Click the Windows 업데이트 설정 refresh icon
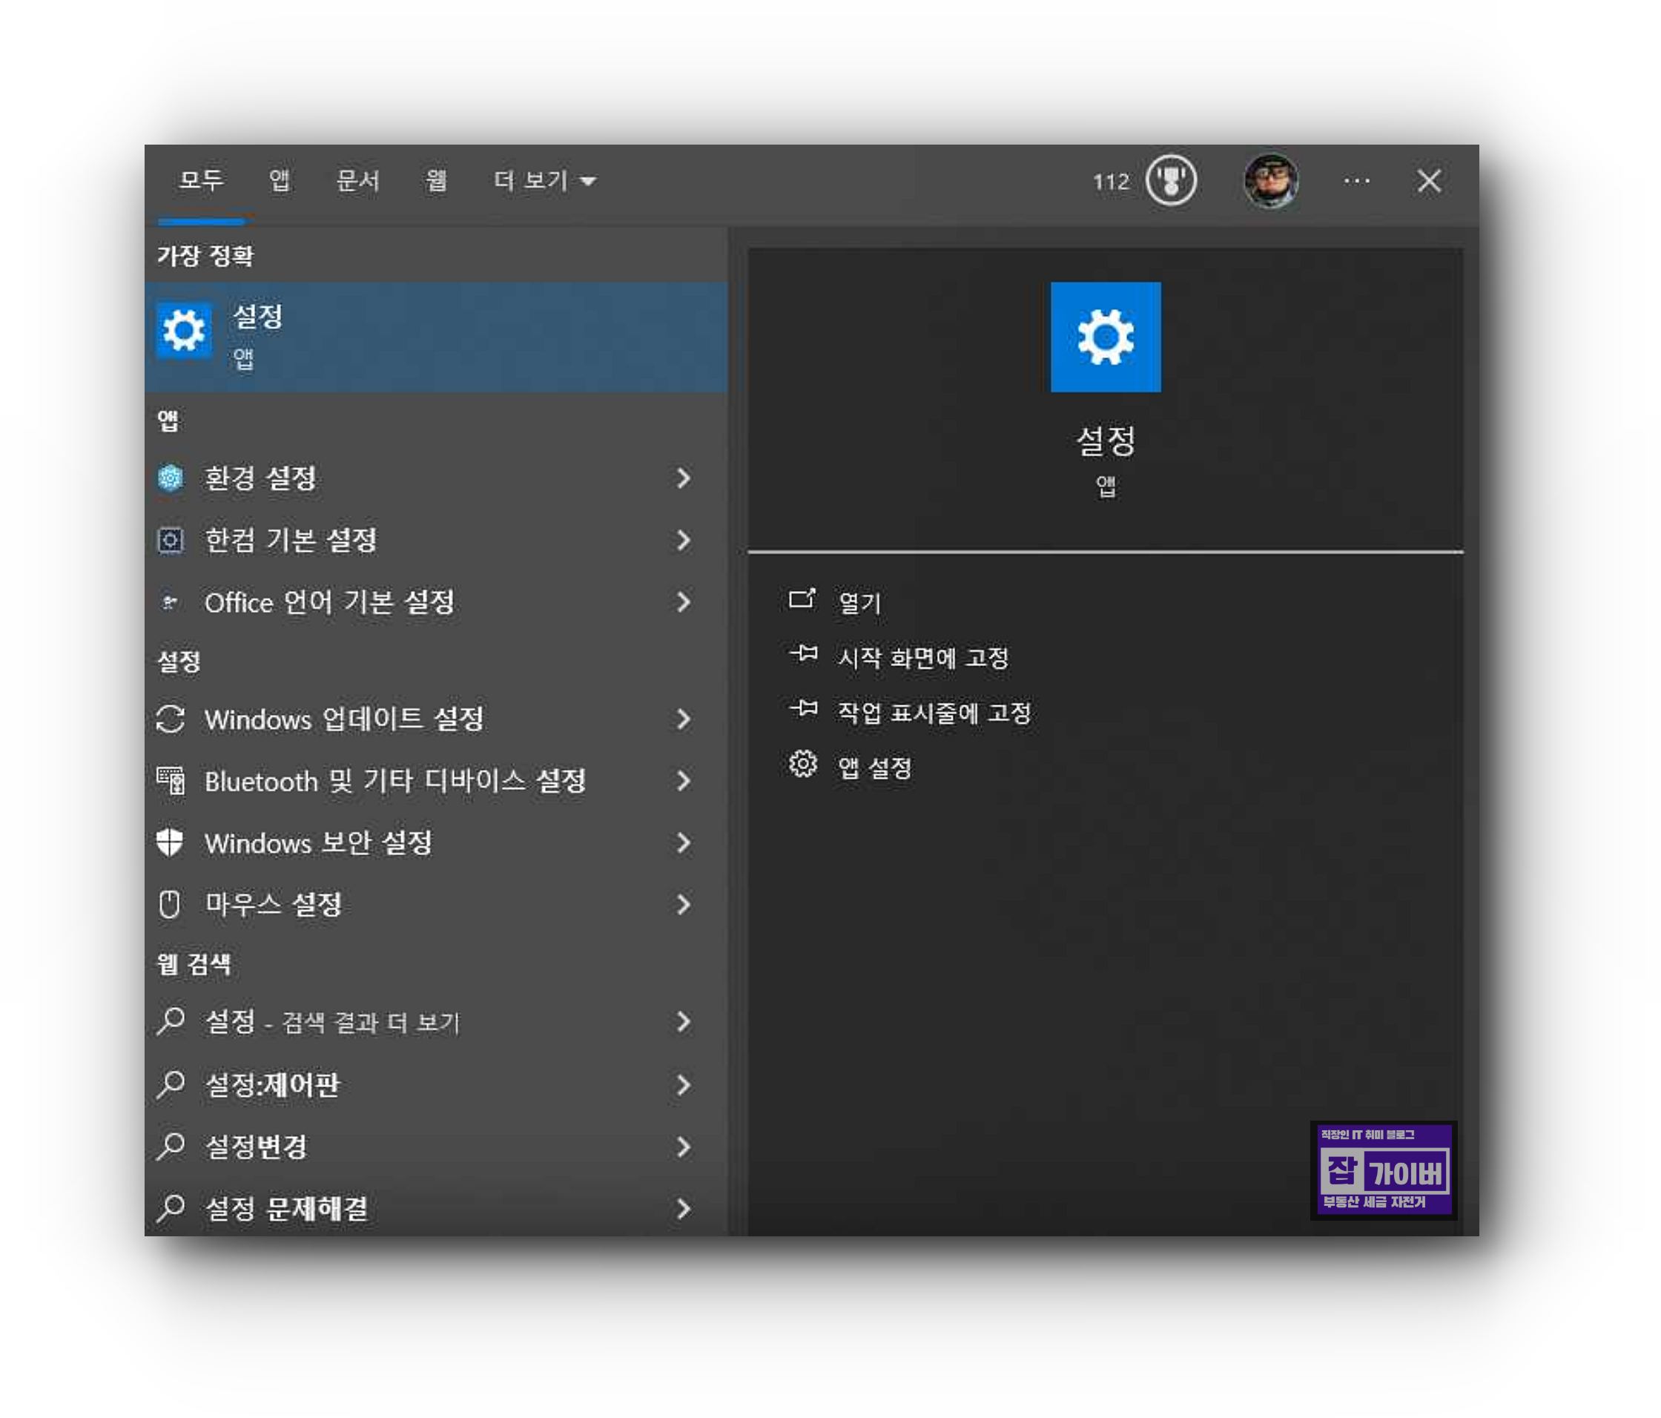This screenshot has height=1418, width=1661. click(x=170, y=719)
